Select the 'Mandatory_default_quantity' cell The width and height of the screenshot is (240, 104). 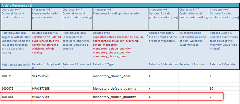coord(115,89)
